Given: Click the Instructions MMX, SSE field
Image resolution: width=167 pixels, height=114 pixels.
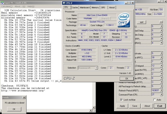Looking at the screenshot, I should coord(104,40).
